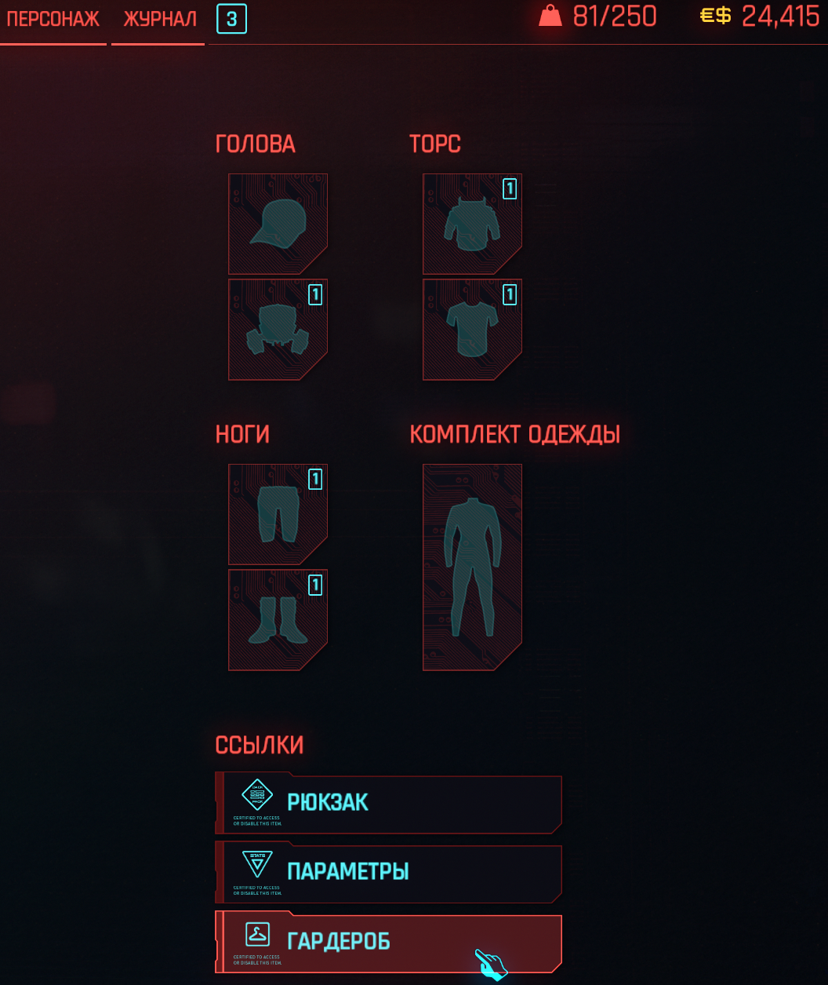Open the Журнал tab
The height and width of the screenshot is (985, 828).
pos(160,19)
